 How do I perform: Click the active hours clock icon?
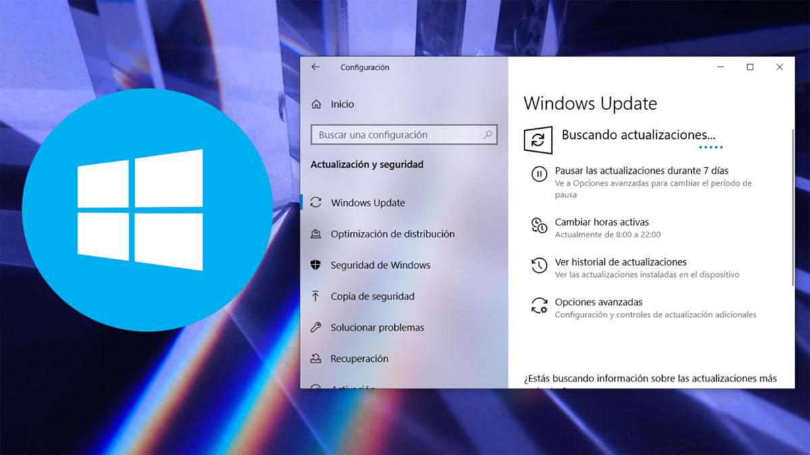539,225
